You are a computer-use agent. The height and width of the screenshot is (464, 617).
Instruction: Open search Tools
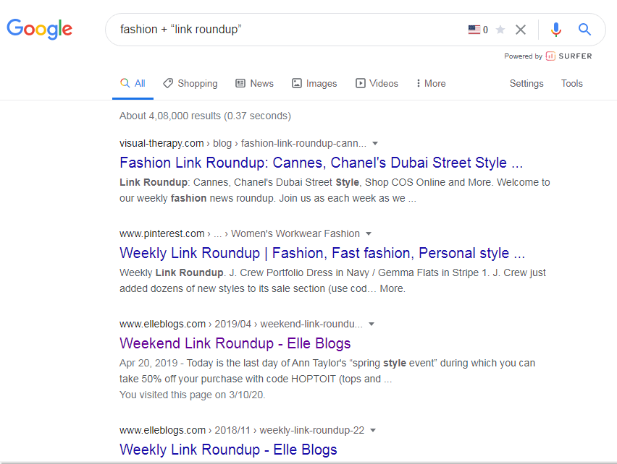tap(572, 84)
